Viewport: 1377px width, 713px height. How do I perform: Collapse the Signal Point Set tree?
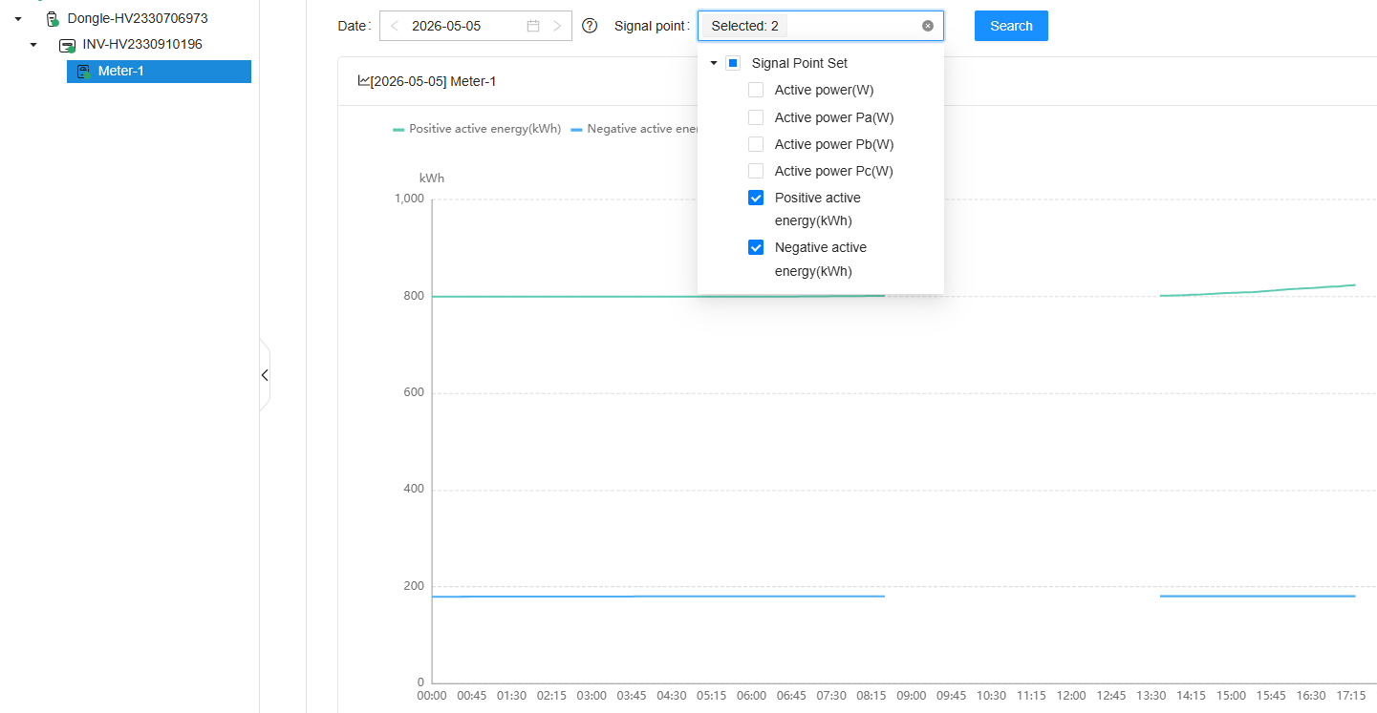714,63
